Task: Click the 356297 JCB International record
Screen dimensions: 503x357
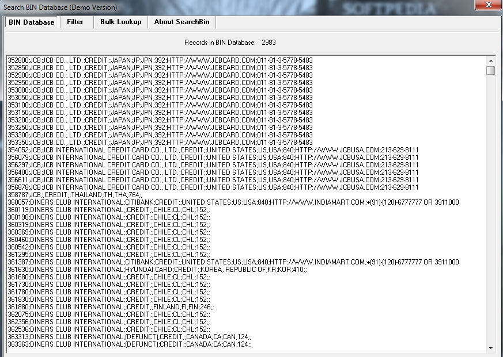Action: 213,164
